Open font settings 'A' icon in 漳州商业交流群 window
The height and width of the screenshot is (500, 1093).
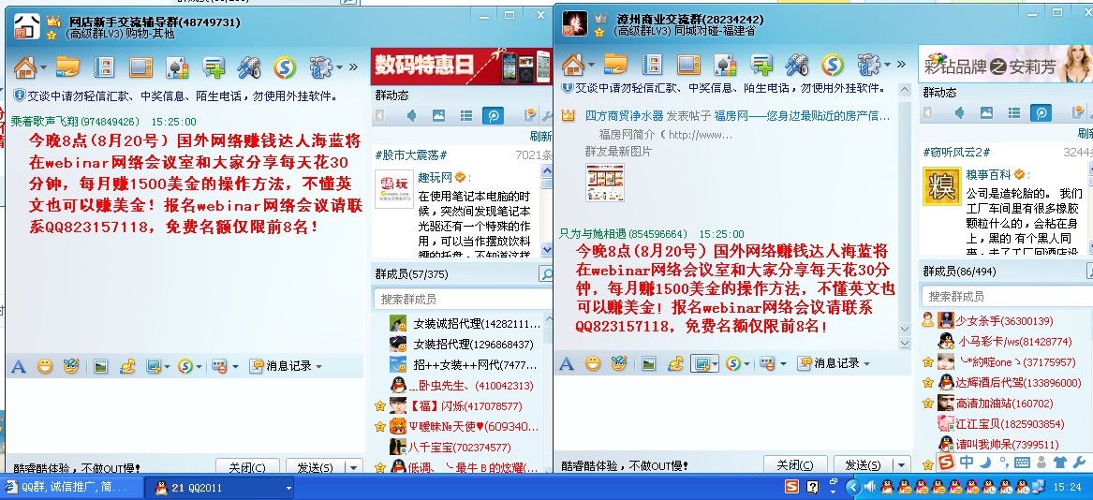[567, 363]
